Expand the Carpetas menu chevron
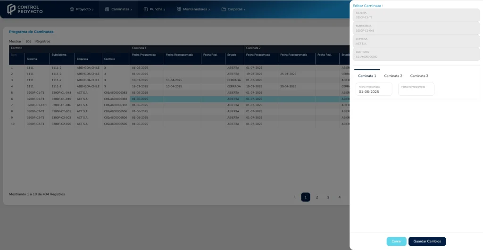483x250 pixels. (245, 9)
